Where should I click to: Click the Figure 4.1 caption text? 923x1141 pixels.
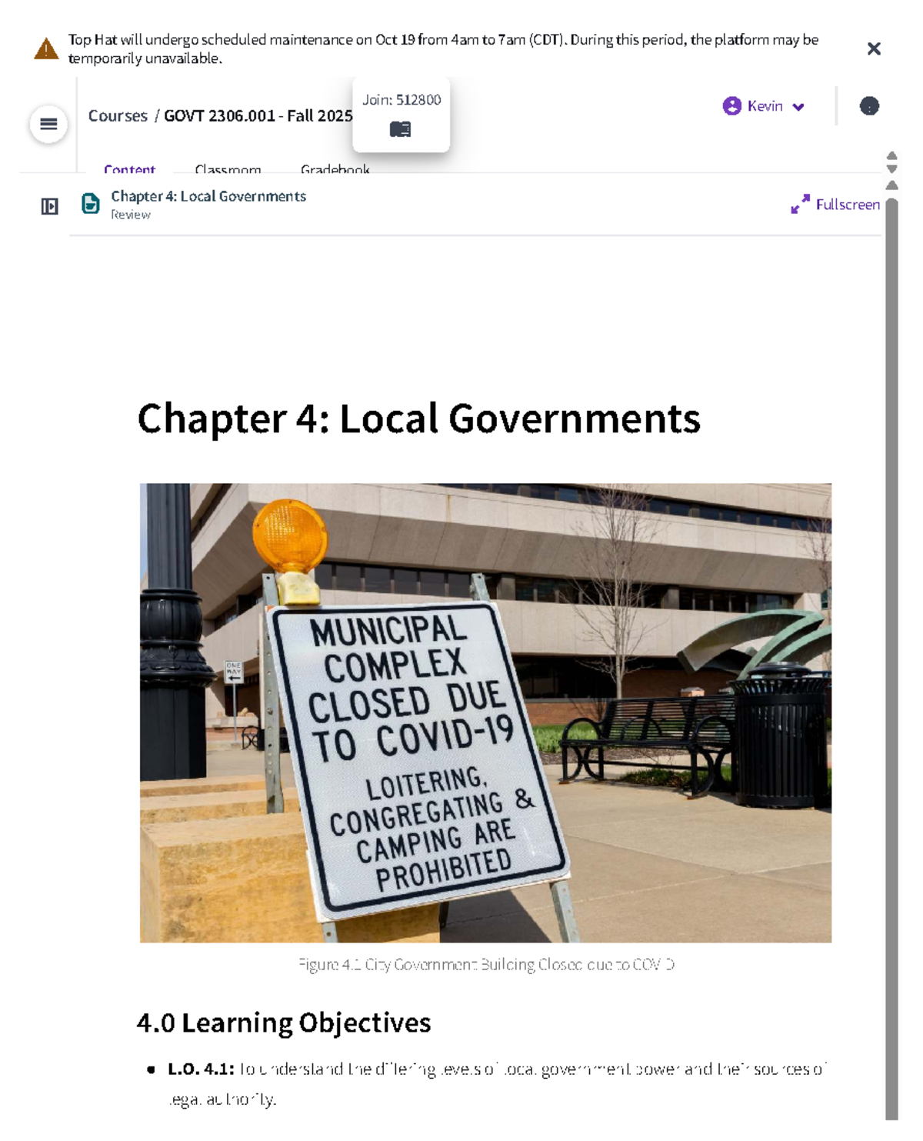click(486, 964)
